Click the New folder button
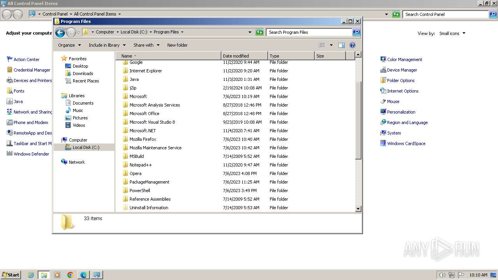Viewport: 498px width, 280px height. pos(177,45)
